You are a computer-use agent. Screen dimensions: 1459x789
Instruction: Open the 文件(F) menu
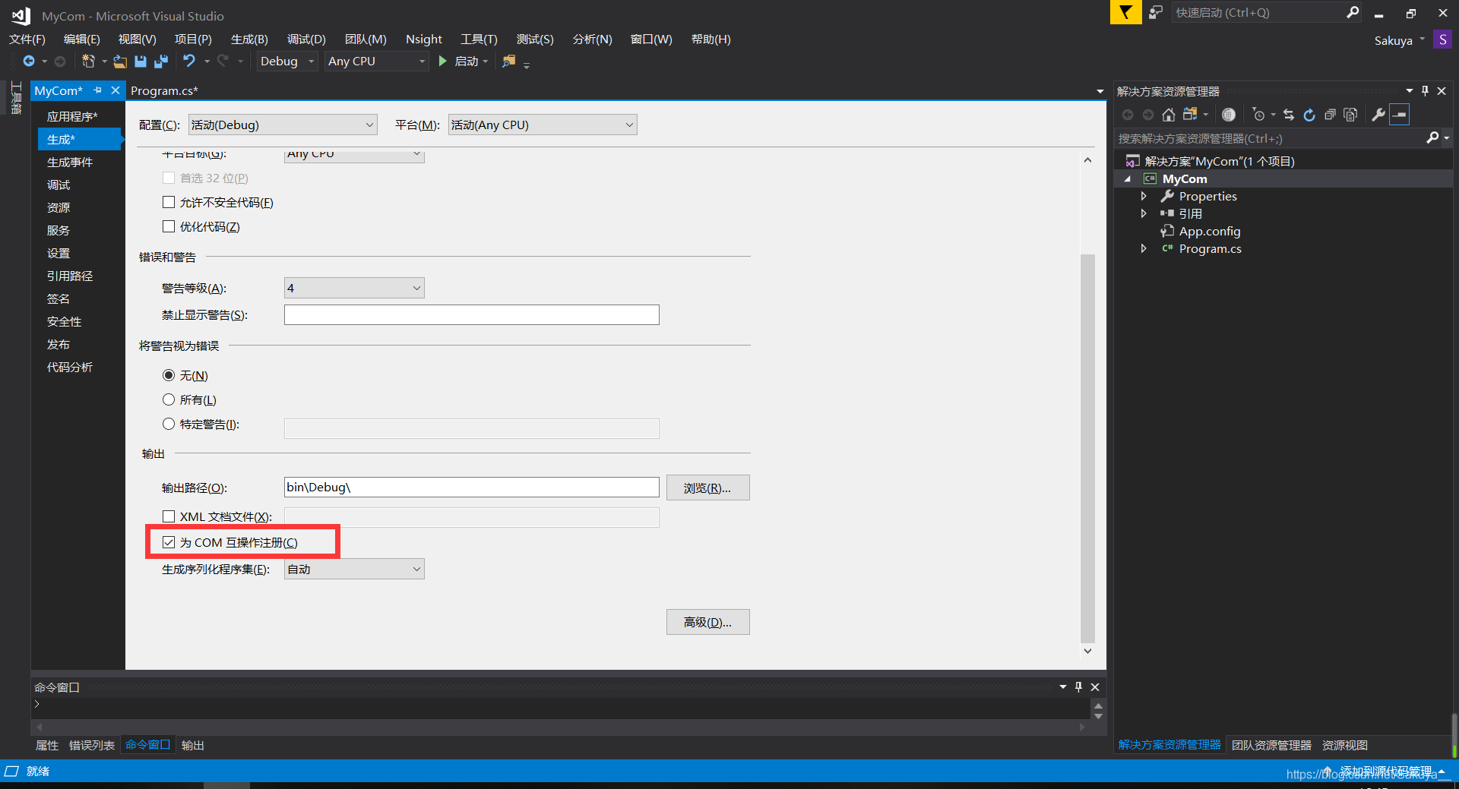(x=27, y=39)
